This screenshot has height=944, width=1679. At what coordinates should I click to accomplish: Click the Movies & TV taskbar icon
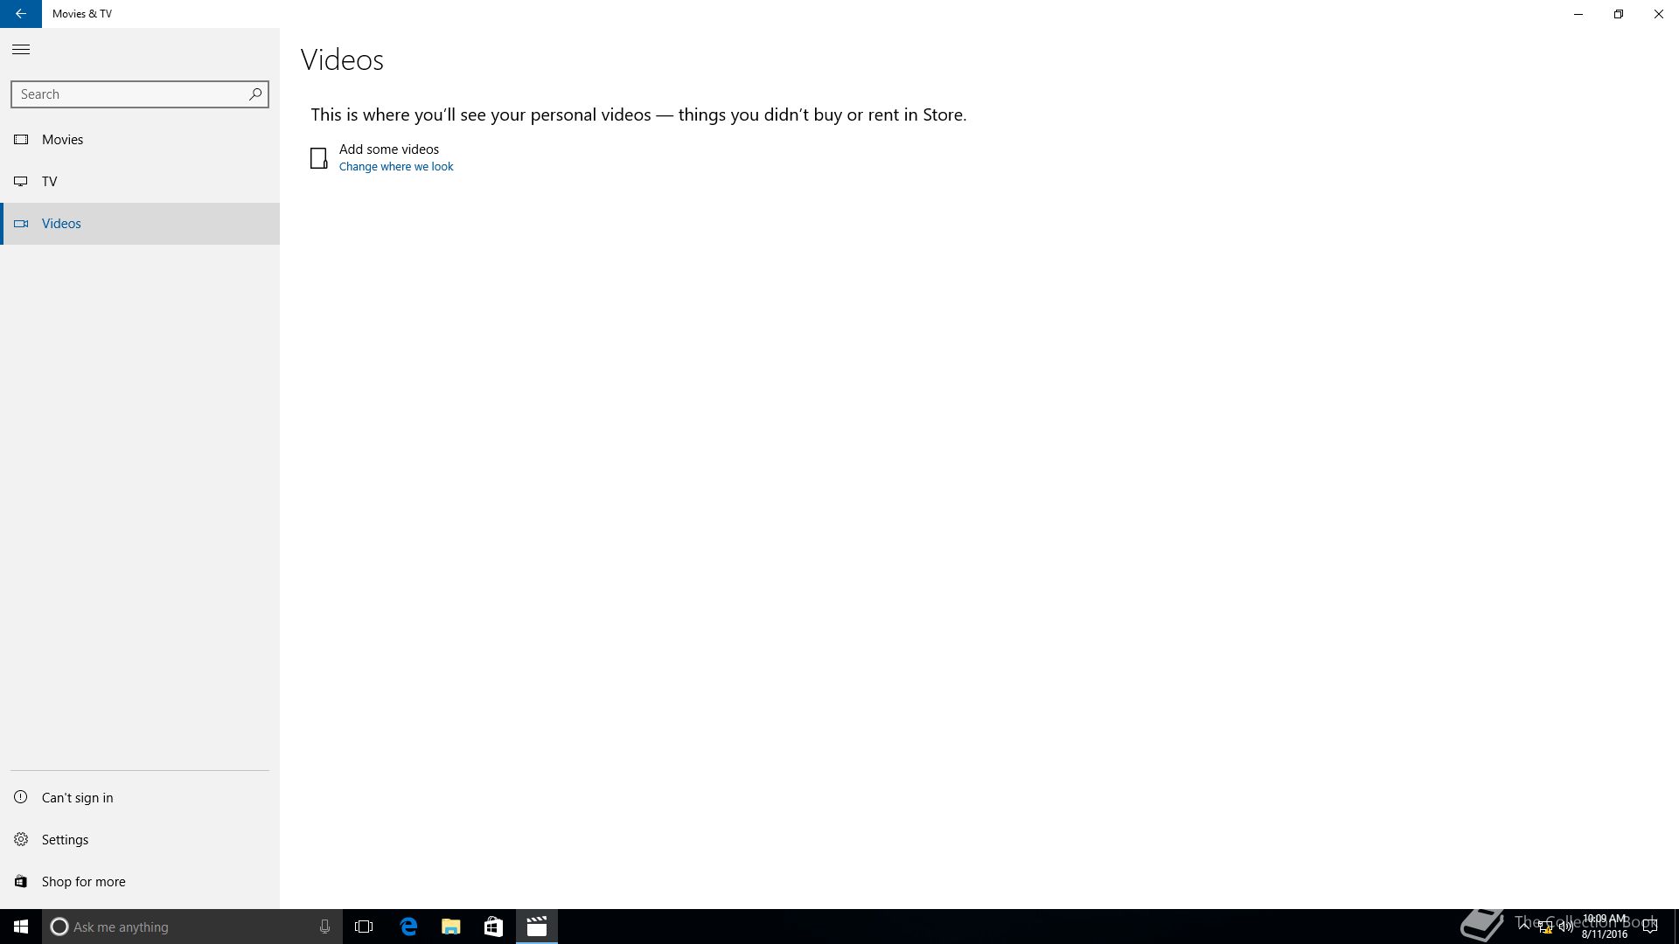coord(537,927)
